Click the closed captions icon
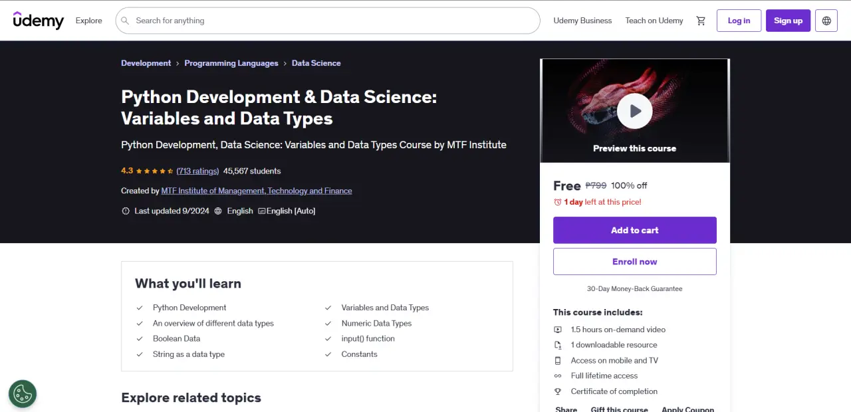851x412 pixels. [262, 211]
